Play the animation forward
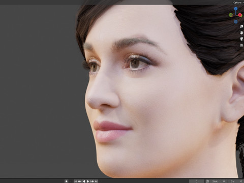 (x=88, y=181)
